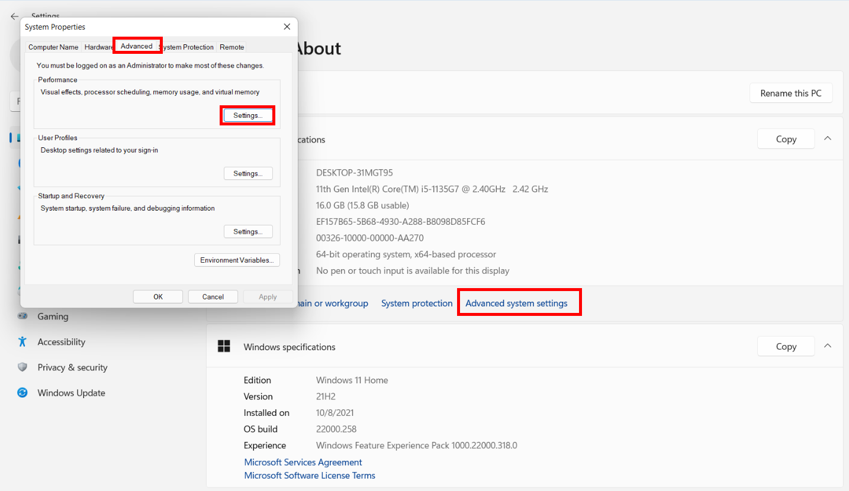Open Gaming settings in sidebar

point(53,316)
